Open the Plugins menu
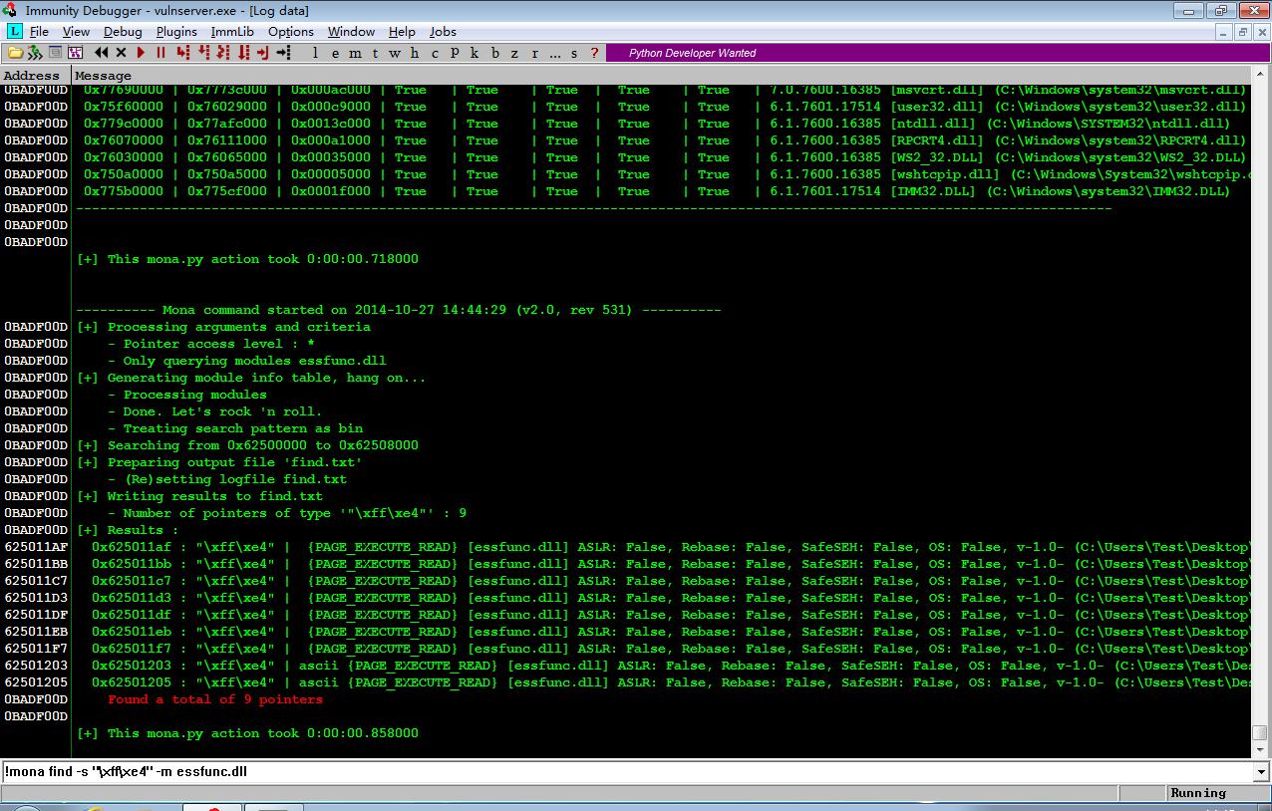1272x811 pixels. (175, 32)
